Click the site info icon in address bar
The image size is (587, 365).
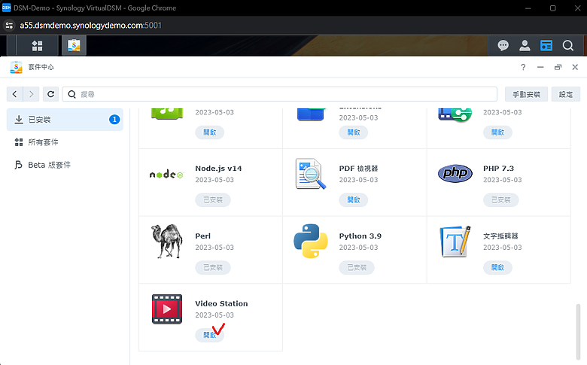9,26
